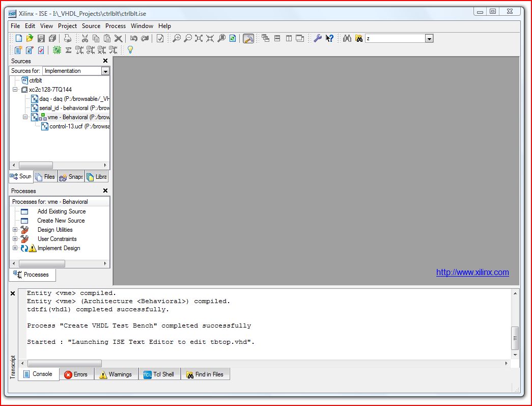The image size is (532, 406).
Task: Click the Zoom In magnifier icon
Action: [177, 38]
